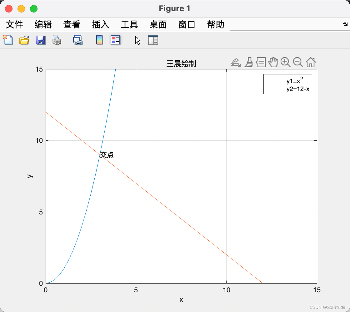
Task: Select the data brush tool
Action: tap(248, 62)
